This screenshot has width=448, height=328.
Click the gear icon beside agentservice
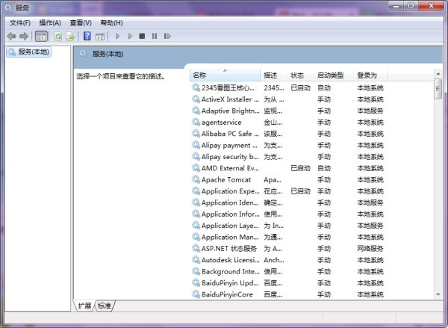click(x=196, y=122)
